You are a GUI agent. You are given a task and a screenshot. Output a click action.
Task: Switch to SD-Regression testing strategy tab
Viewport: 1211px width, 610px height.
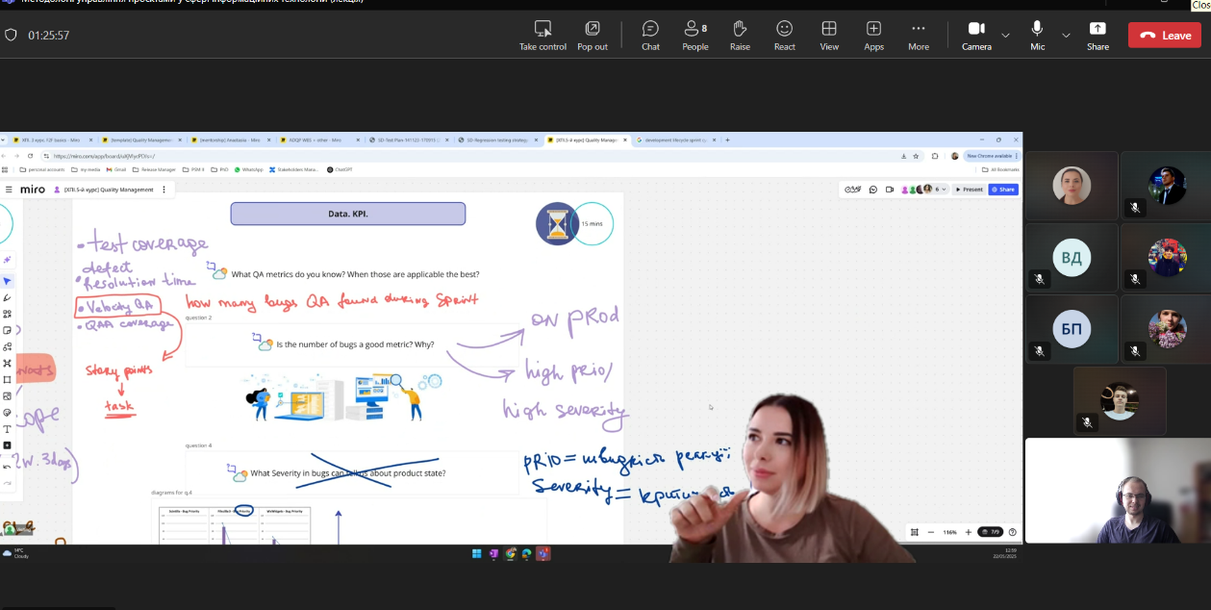pyautogui.click(x=496, y=140)
